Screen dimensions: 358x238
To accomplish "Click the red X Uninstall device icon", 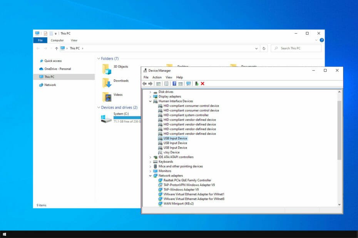I will (202, 84).
